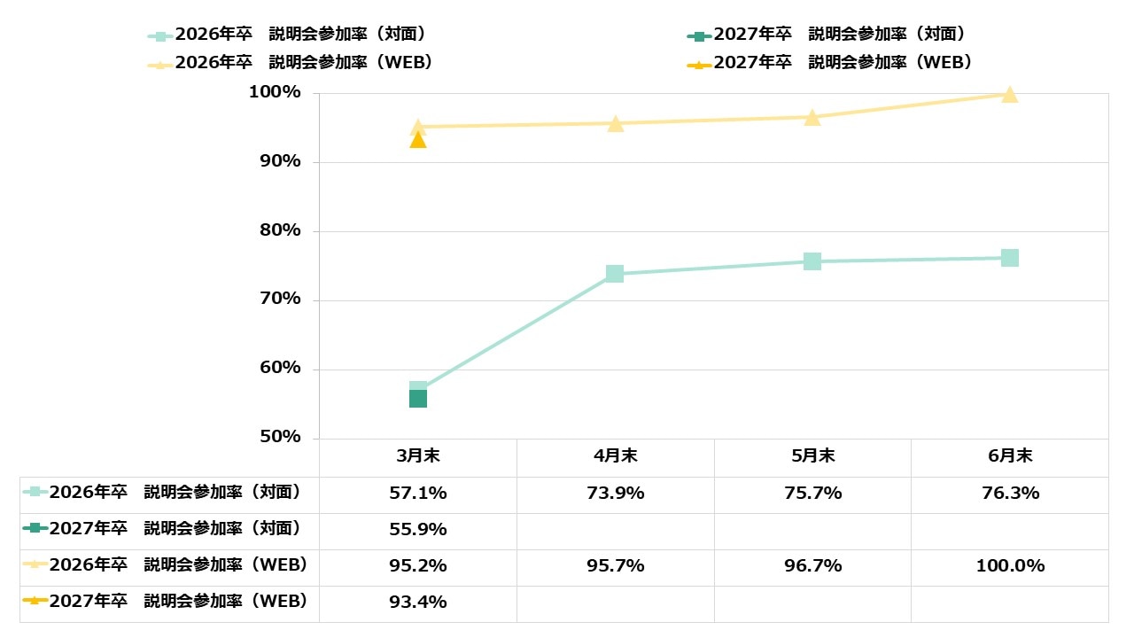
Task: Click the 3月末 column header in the data table
Action: click(x=418, y=457)
